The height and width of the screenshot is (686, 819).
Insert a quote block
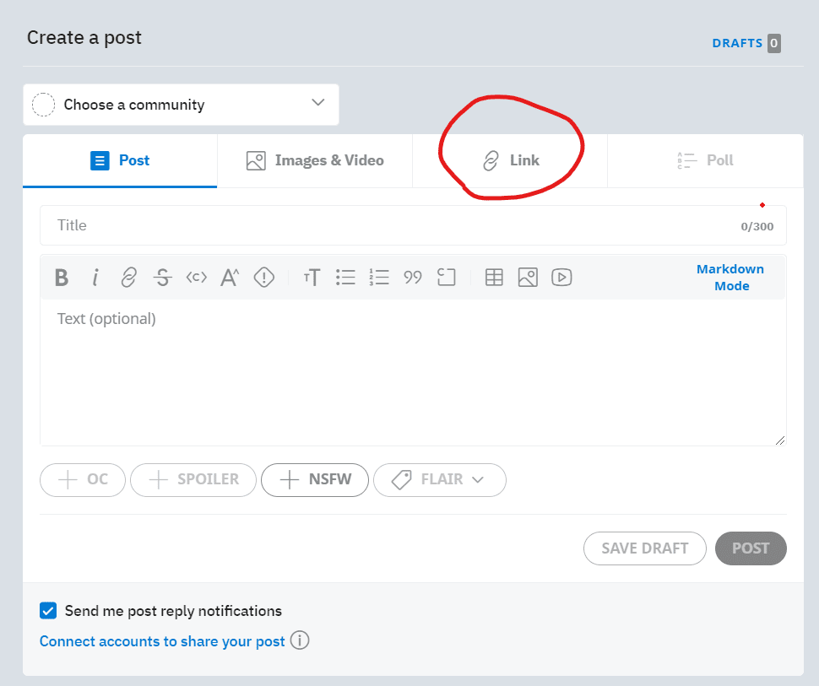coord(413,278)
